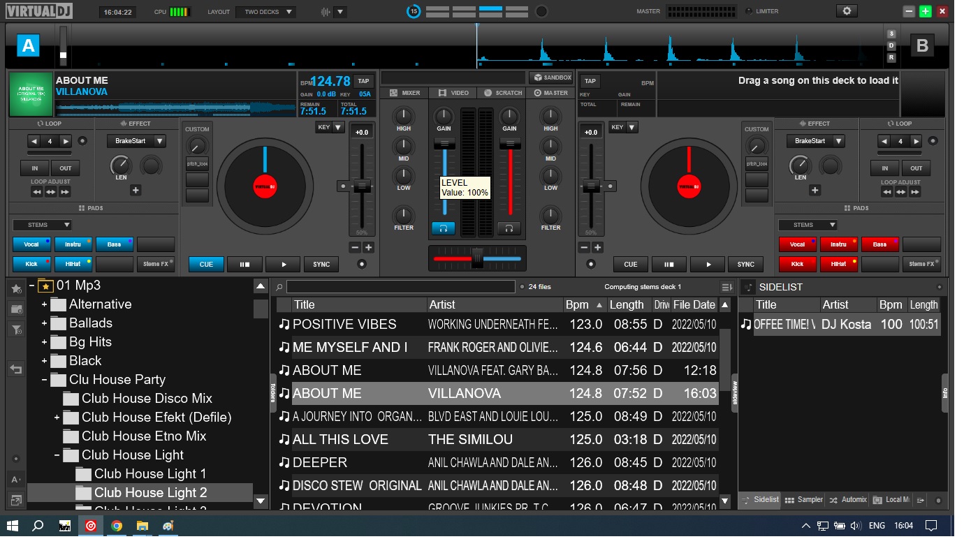Expand the Alternative folder
This screenshot has height=546, width=964.
pos(44,304)
